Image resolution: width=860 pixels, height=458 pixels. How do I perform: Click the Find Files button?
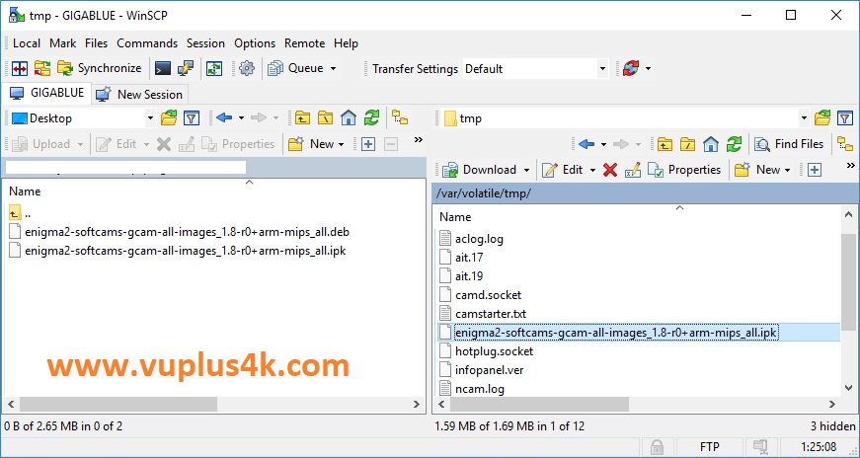(x=789, y=144)
